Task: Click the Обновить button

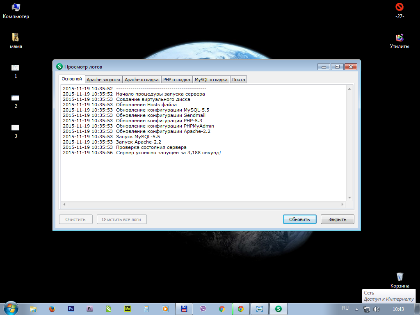Action: (x=299, y=219)
